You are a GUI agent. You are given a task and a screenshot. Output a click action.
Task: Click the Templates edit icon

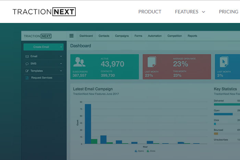click(27, 71)
